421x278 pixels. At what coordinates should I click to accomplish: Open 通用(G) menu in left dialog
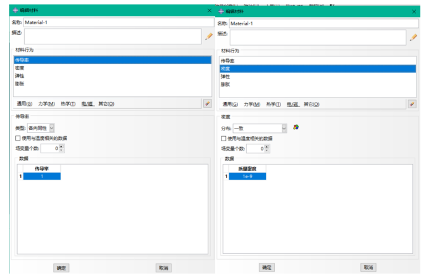tap(25, 104)
